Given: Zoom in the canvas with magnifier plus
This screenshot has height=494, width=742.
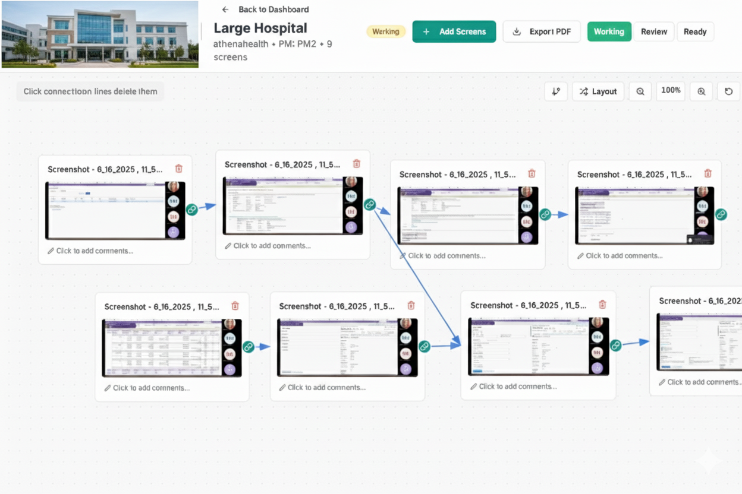Looking at the screenshot, I should (x=702, y=91).
